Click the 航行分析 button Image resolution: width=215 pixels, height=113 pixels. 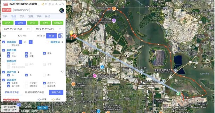click(56, 92)
